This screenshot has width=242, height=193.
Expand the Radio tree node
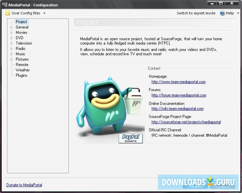point(11,49)
